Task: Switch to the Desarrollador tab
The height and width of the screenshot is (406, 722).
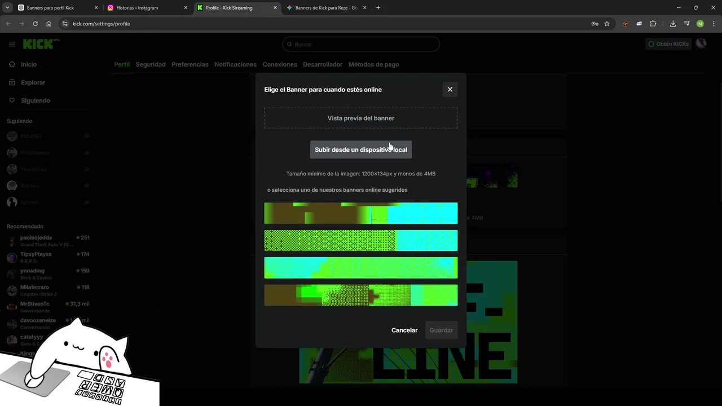Action: click(x=323, y=64)
